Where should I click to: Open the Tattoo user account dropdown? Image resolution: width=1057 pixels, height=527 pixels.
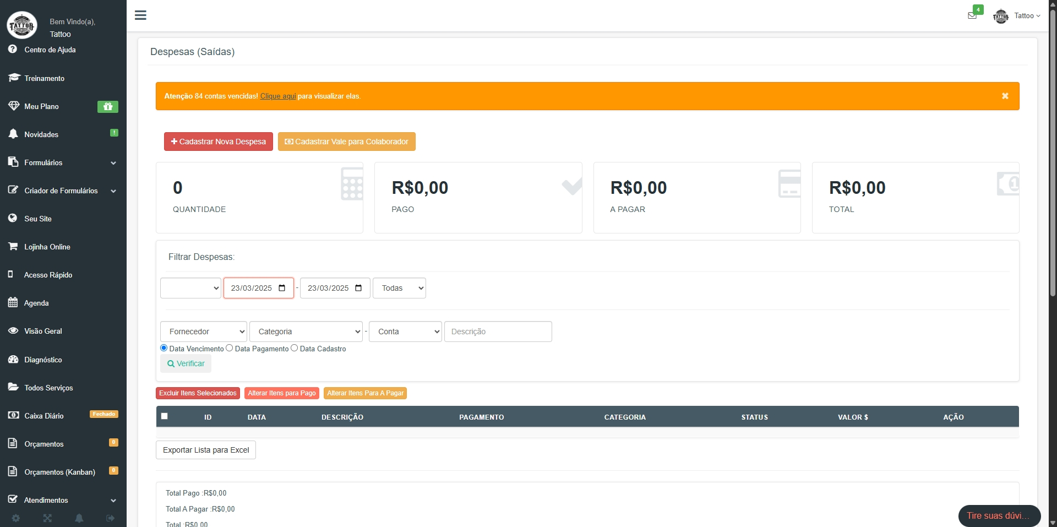[x=1017, y=16]
